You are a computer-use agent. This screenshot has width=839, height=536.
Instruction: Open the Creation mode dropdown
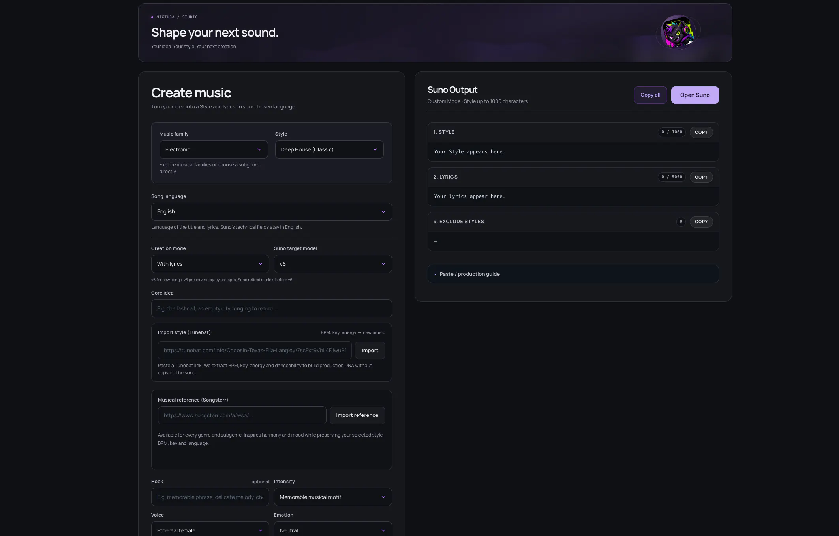[210, 264]
